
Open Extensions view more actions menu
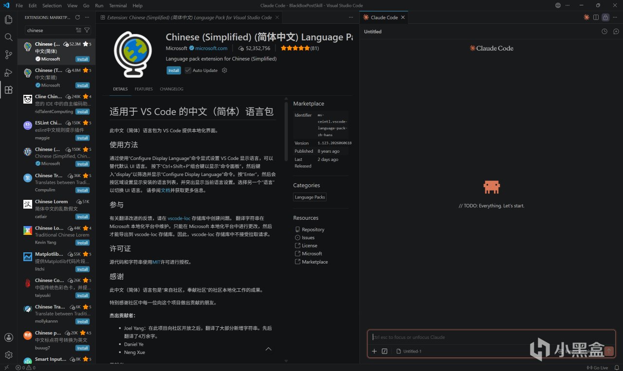[x=87, y=17]
